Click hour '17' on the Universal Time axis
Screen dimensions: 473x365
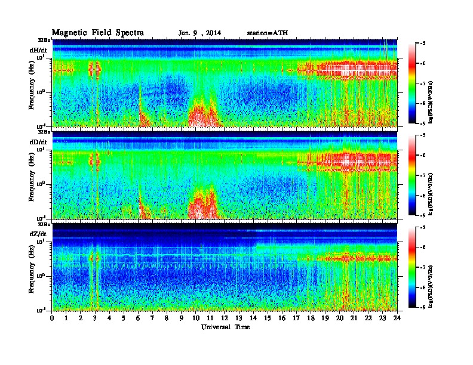[296, 318]
